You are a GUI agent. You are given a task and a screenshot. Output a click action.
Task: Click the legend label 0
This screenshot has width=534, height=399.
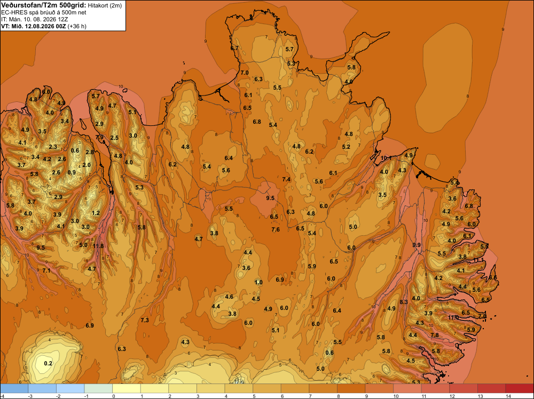pos(113,396)
